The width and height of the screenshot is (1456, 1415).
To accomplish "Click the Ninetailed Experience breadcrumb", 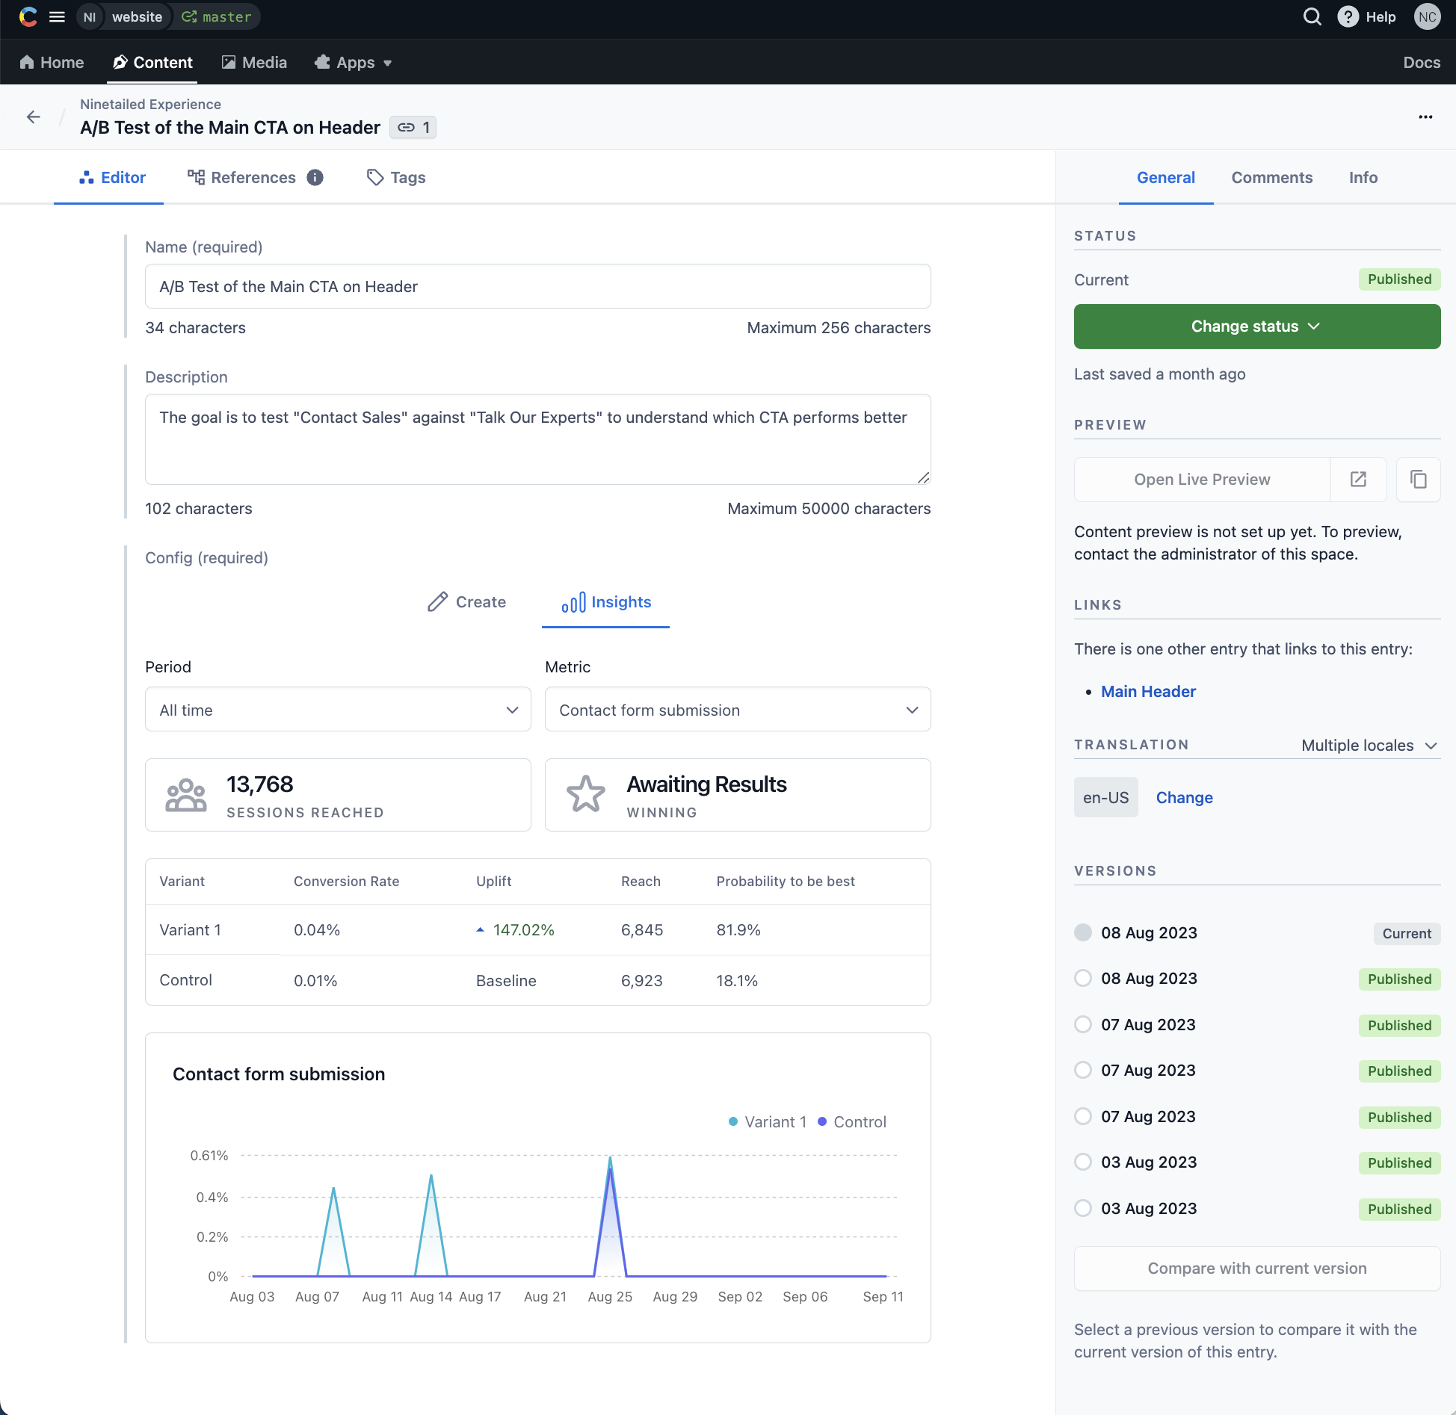I will tap(150, 105).
